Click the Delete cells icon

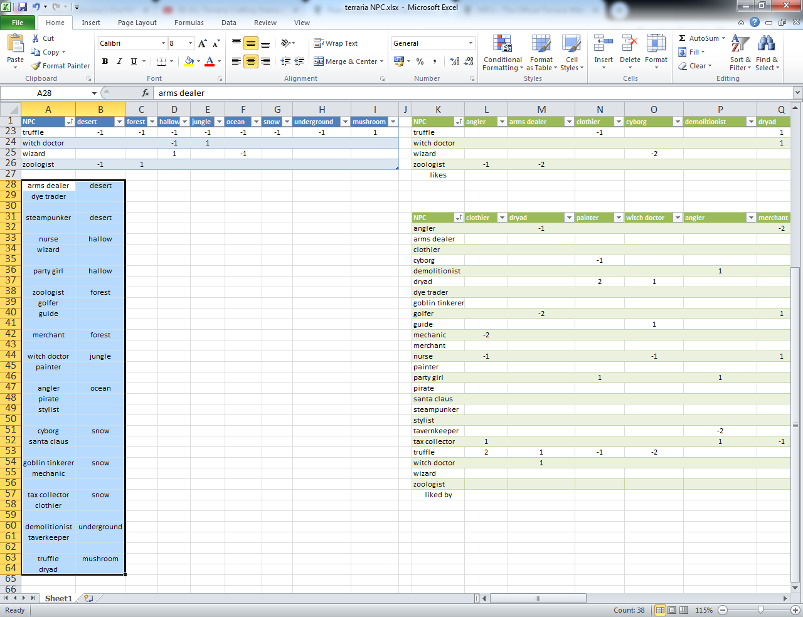point(630,44)
